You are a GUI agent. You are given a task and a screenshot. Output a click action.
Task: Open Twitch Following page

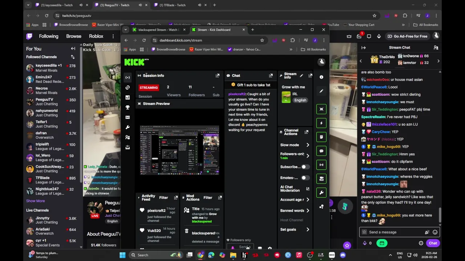pyautogui.click(x=49, y=36)
